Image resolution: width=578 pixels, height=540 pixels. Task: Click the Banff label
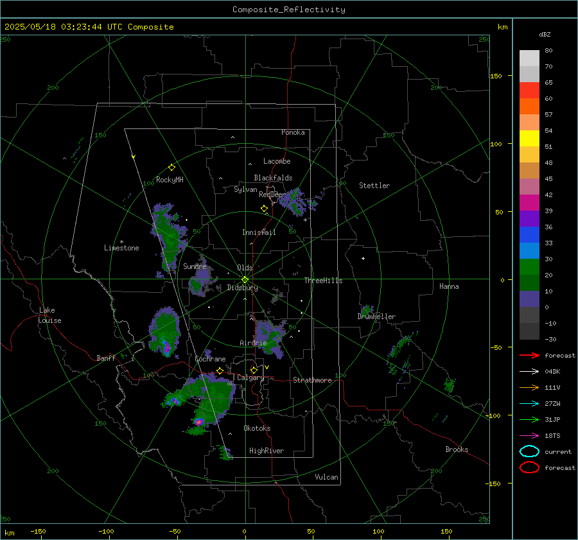click(x=106, y=358)
